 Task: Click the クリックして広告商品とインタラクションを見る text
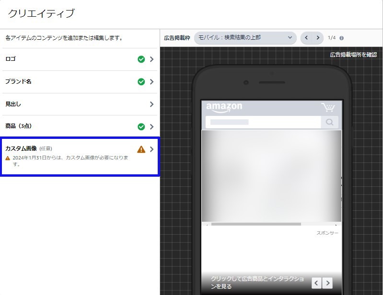[x=257, y=283]
